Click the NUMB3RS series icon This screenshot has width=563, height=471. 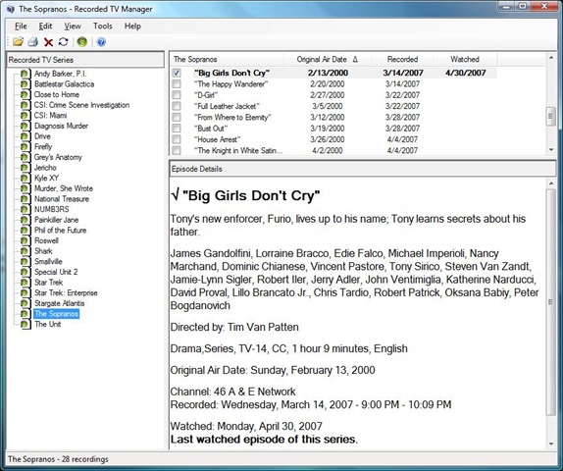[26, 209]
